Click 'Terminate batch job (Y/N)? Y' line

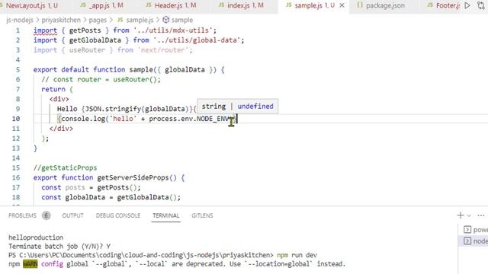click(x=59, y=247)
